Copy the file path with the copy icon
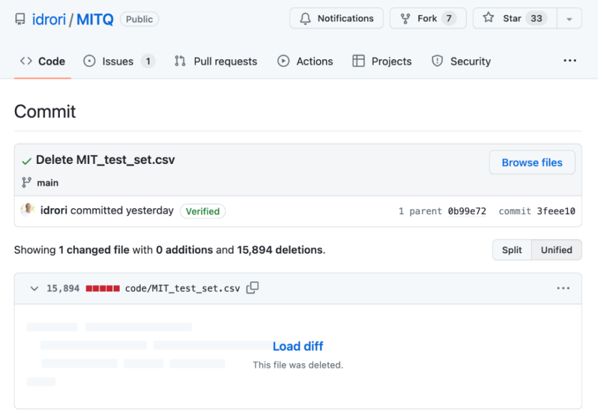 click(252, 288)
